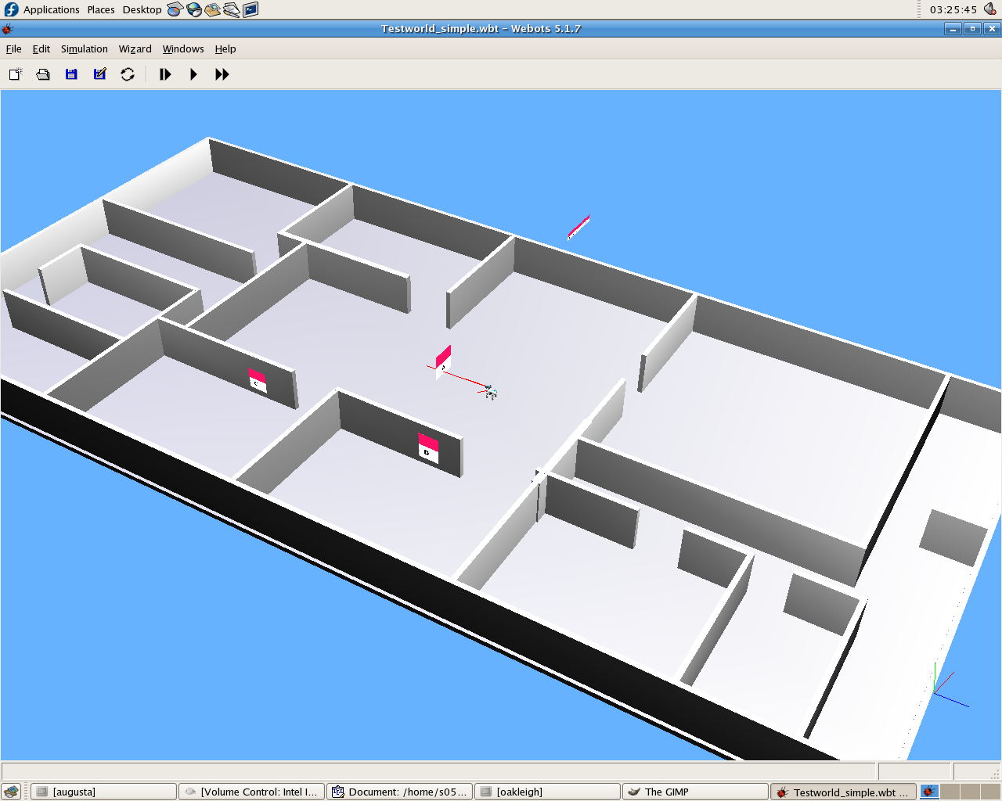Open a world file with the folder icon
1002x801 pixels.
[43, 74]
